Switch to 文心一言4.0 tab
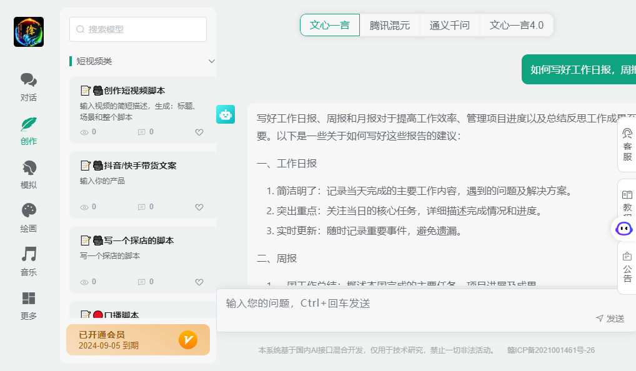The image size is (636, 371). click(x=516, y=26)
